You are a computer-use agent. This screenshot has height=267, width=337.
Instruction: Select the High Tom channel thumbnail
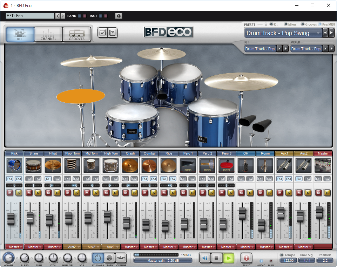click(111, 165)
